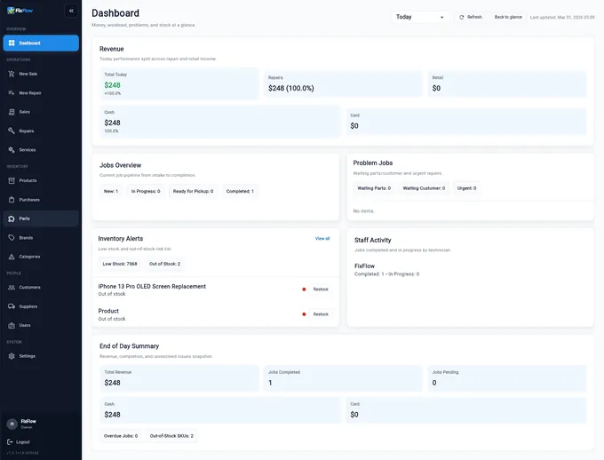Click the FixFlow logo in sidebar
The width and height of the screenshot is (604, 460).
[19, 11]
